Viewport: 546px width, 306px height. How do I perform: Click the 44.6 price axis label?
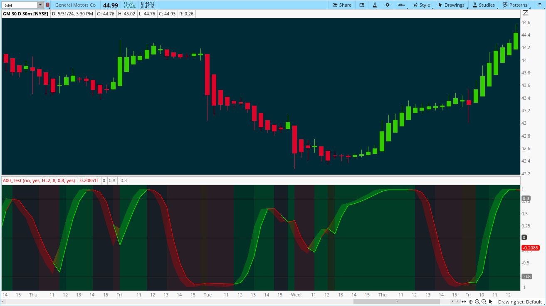526,22
